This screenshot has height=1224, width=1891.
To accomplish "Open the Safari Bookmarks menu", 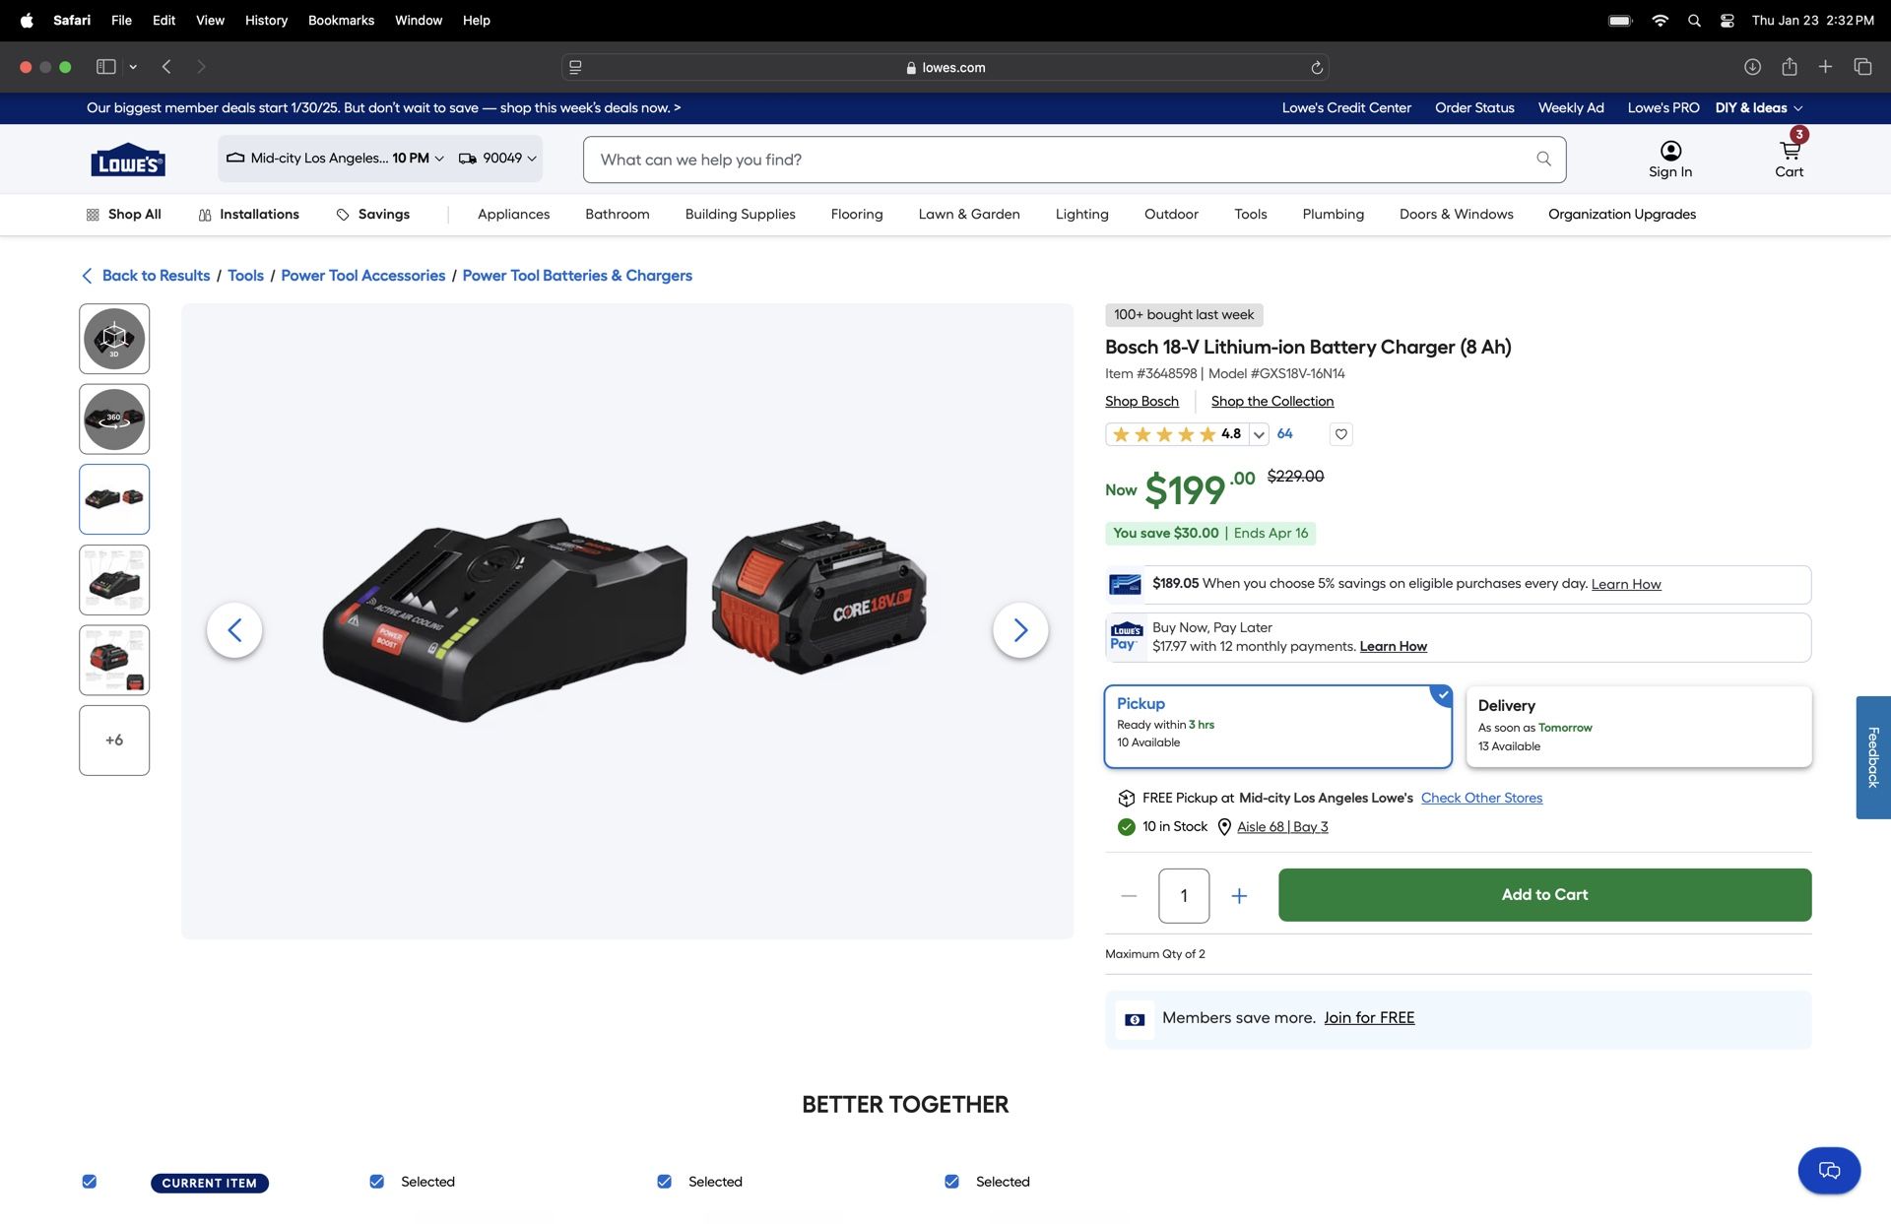I will (x=341, y=20).
